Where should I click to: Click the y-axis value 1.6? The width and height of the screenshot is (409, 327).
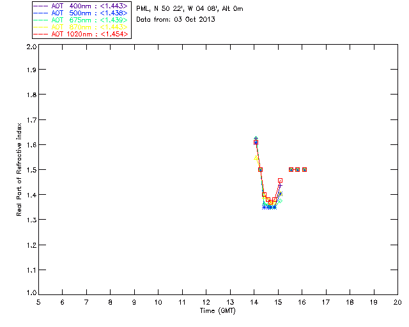point(31,145)
